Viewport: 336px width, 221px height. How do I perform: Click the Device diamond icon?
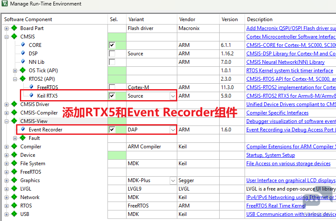click(x=14, y=155)
